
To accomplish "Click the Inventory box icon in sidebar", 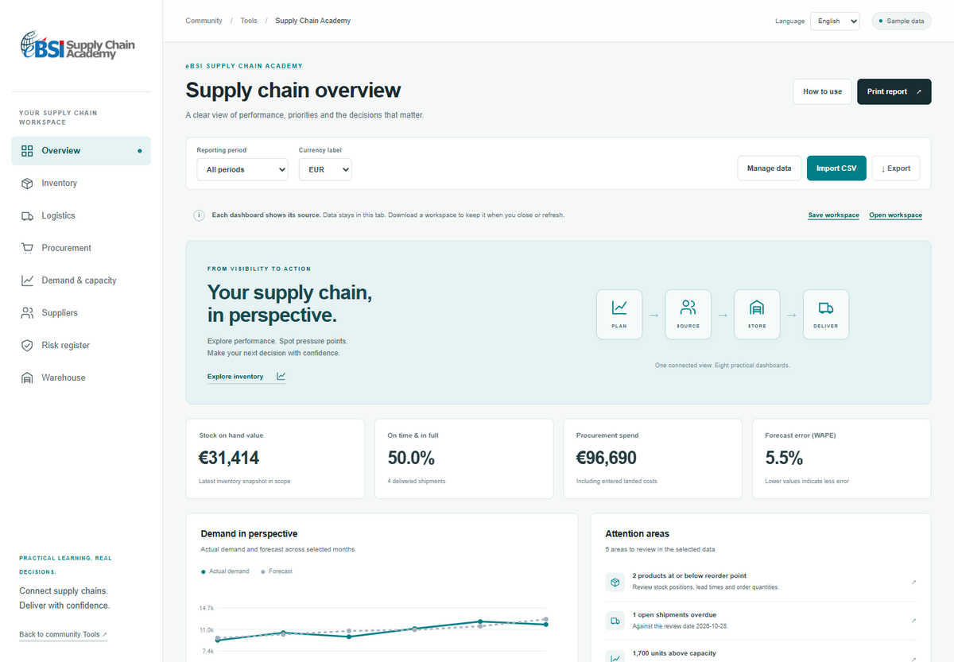I will 27,183.
